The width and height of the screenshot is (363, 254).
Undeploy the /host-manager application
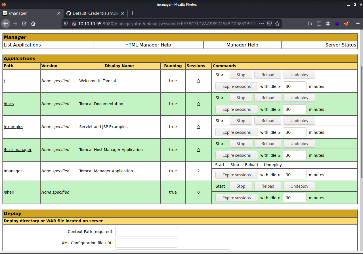[x=299, y=144]
